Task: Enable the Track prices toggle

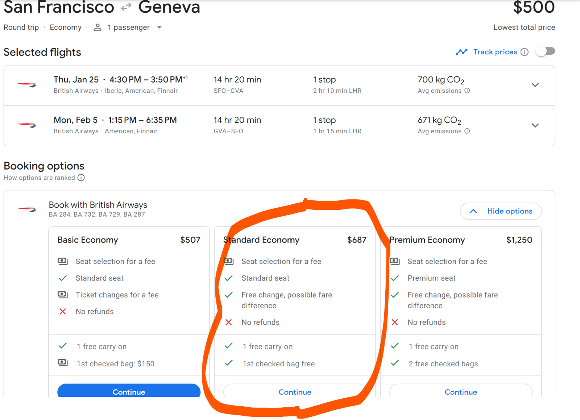Action: pos(546,51)
